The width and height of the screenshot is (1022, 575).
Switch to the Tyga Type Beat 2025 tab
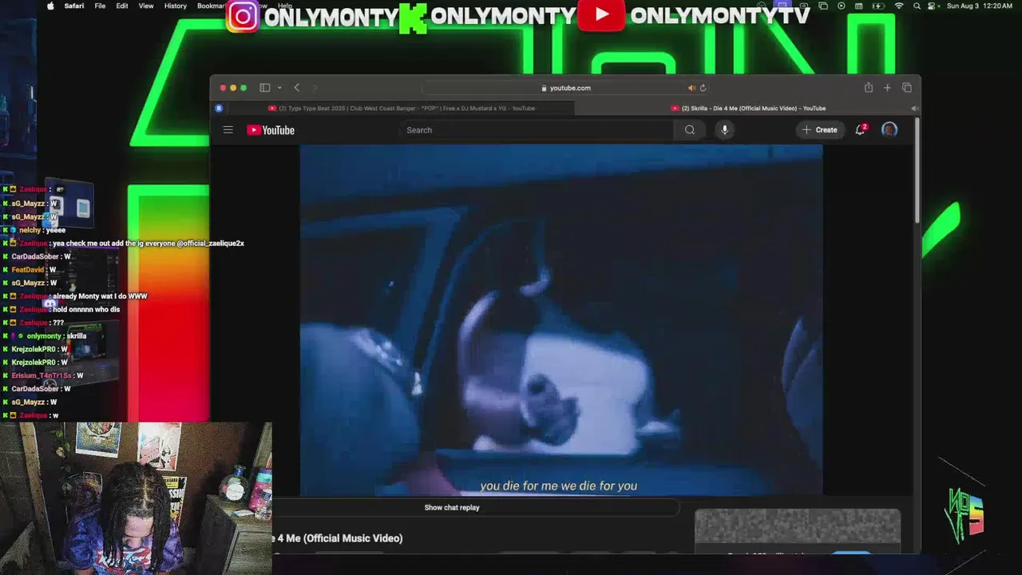[x=402, y=108]
